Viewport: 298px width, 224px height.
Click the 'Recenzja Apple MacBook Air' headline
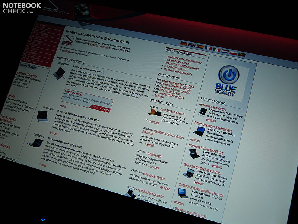[x=88, y=69]
